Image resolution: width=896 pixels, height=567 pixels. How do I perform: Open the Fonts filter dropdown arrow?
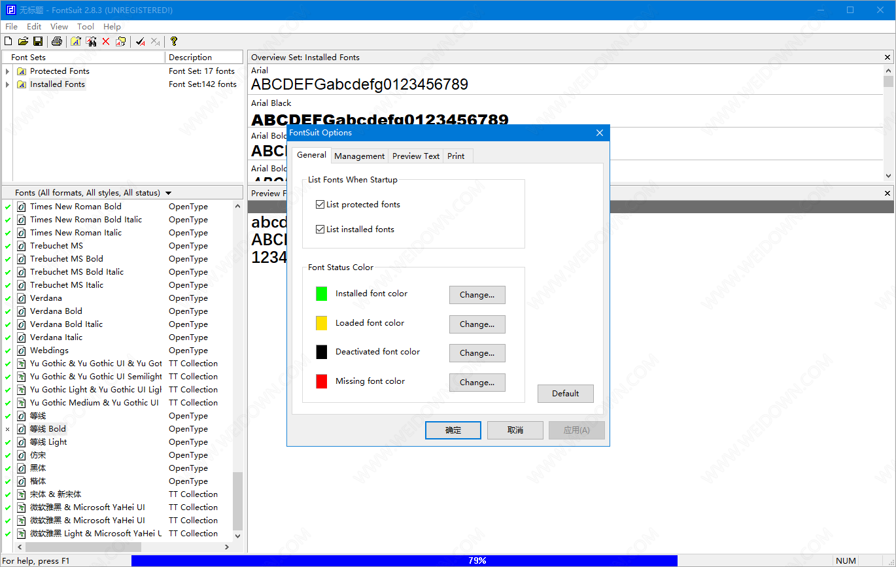168,193
